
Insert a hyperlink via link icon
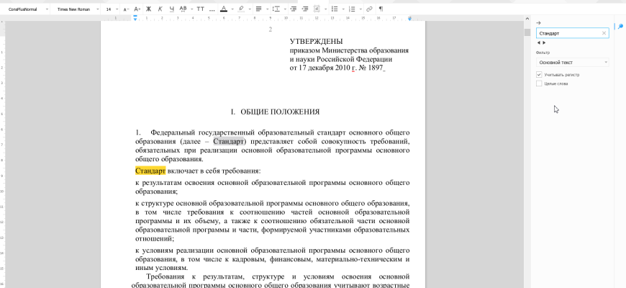coord(369,9)
